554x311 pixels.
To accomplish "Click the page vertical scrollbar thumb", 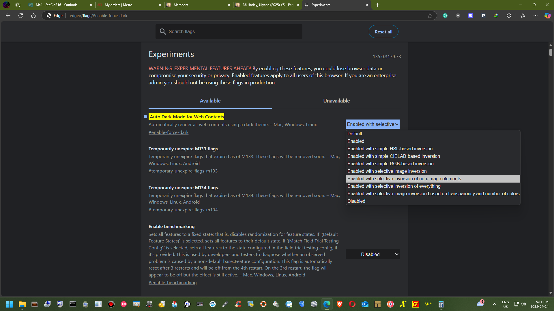I will pyautogui.click(x=551, y=53).
